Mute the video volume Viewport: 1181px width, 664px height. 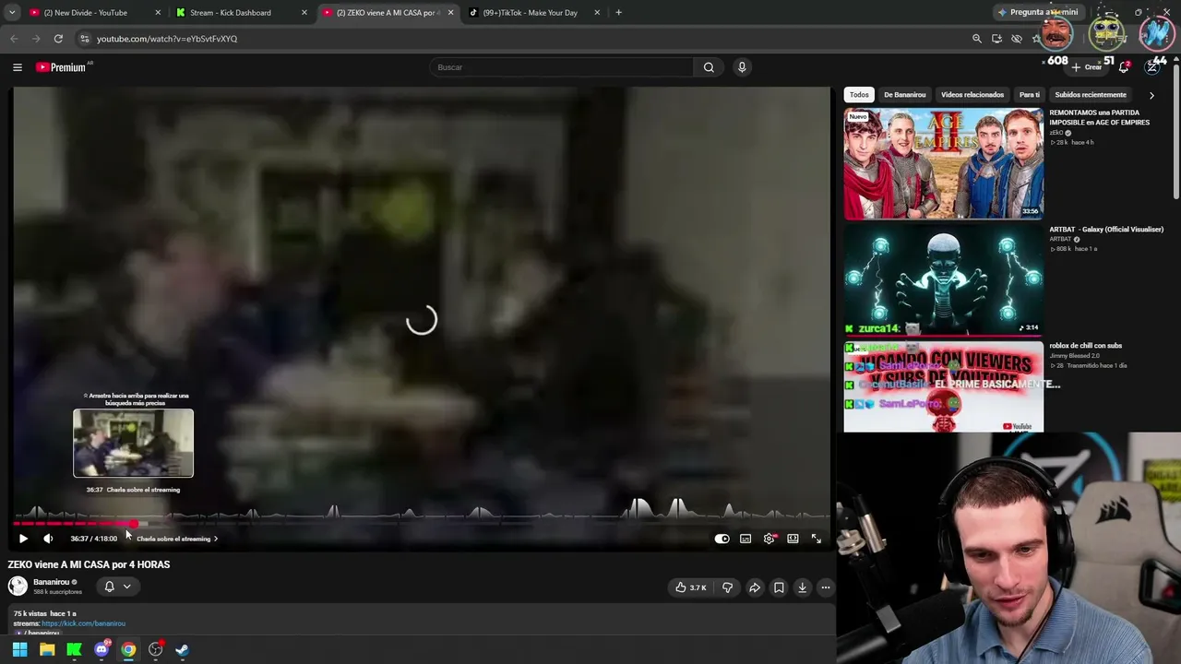[x=48, y=539]
